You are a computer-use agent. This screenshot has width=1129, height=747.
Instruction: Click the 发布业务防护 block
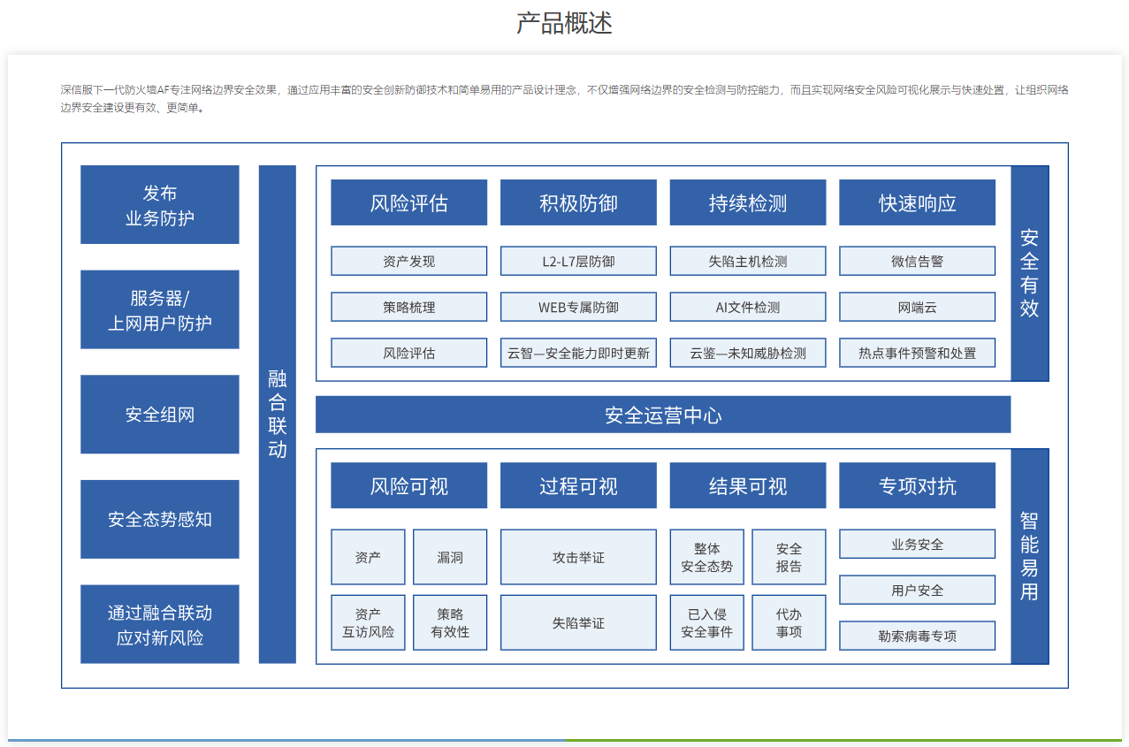pos(160,204)
